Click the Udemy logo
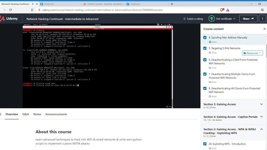This screenshot has height=150, width=267. [x=9, y=18]
